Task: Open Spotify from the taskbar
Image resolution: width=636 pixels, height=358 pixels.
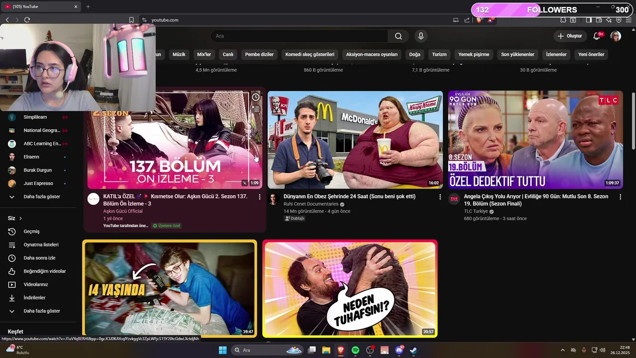Action: [355, 350]
